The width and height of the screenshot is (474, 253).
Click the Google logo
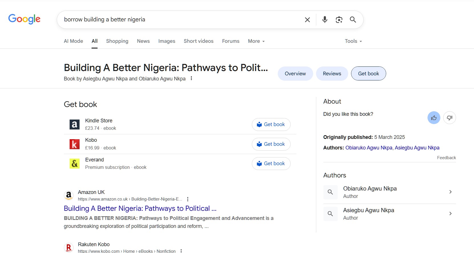coord(24,19)
